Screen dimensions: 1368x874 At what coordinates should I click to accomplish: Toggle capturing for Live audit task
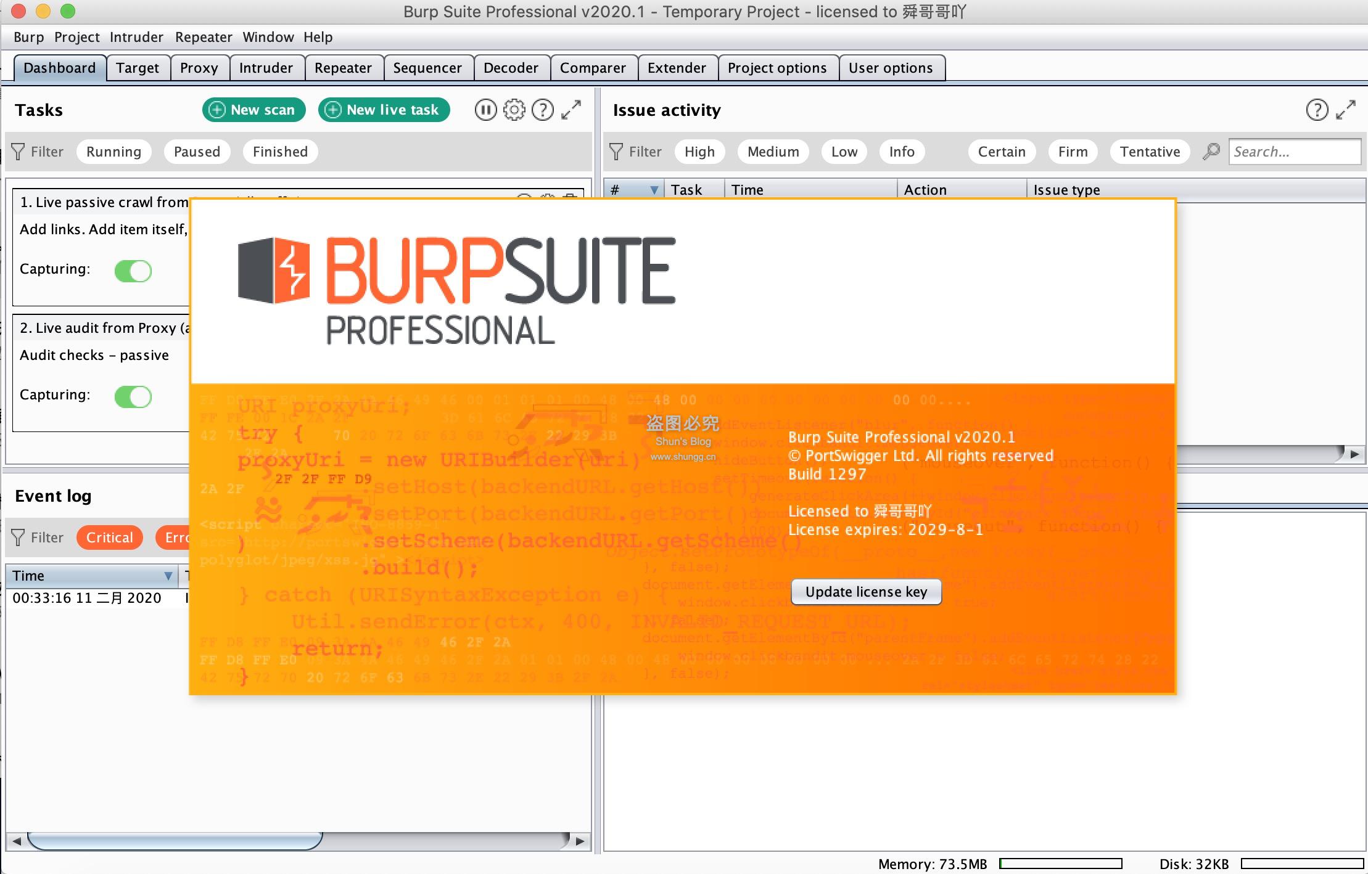click(133, 396)
